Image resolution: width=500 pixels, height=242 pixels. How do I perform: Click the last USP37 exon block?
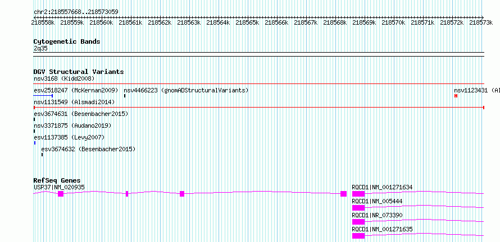[343, 194]
